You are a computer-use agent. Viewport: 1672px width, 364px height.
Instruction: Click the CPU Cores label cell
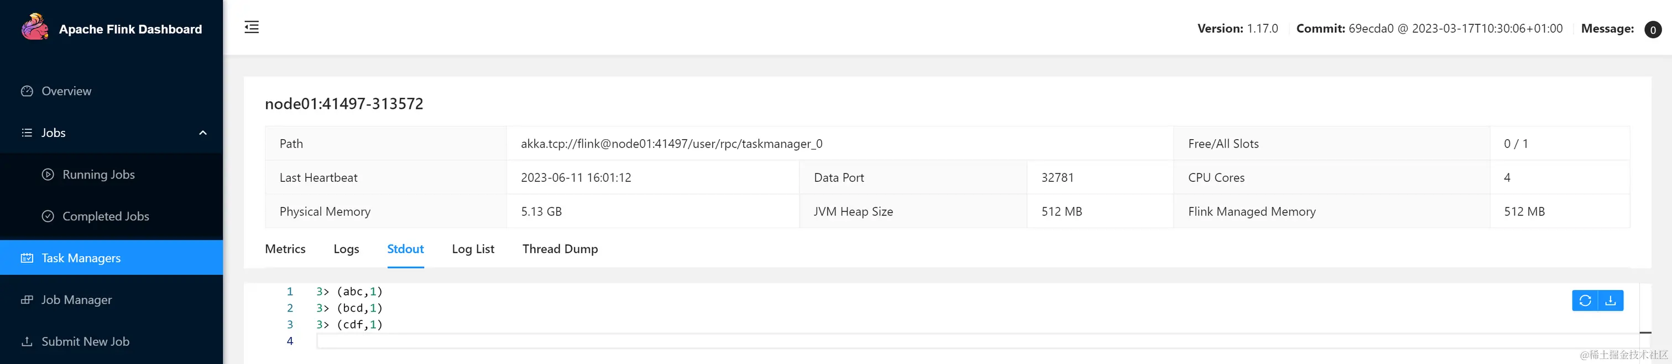pos(1331,177)
